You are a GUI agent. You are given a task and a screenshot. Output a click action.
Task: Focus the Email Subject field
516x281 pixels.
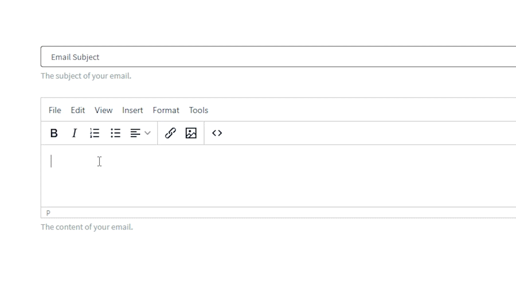[279, 57]
